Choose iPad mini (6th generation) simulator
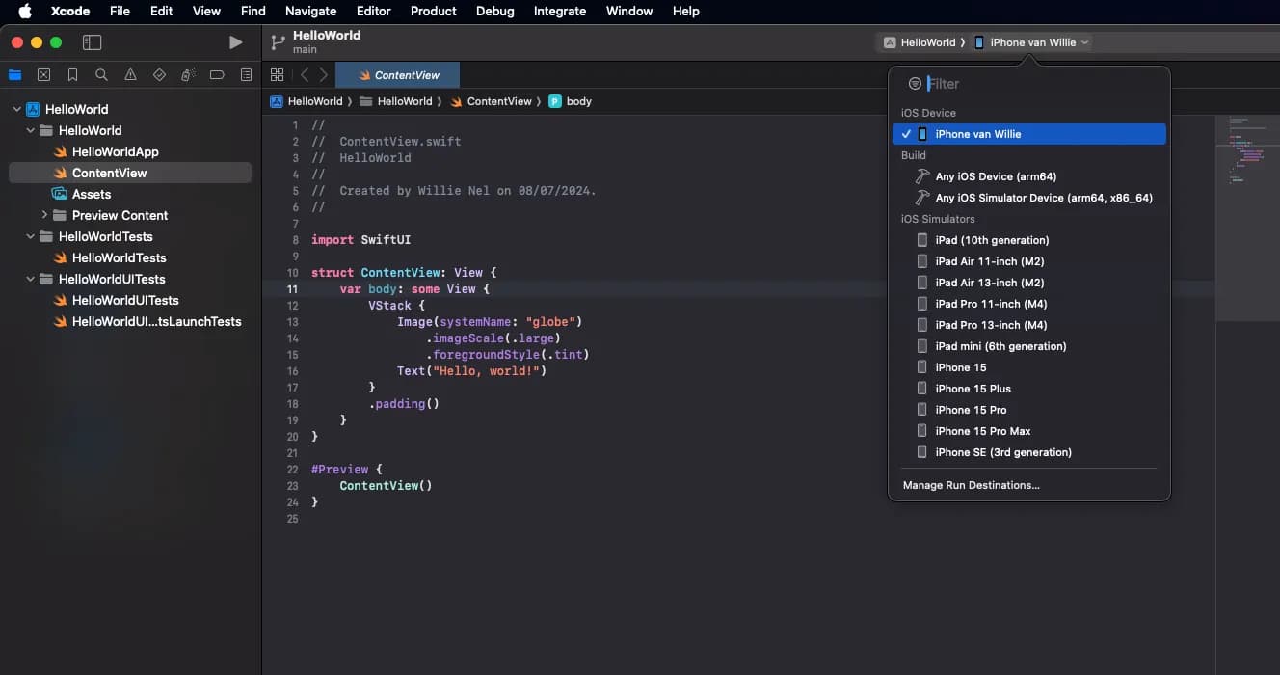Screen dimensions: 1280x675 [x=1000, y=346]
